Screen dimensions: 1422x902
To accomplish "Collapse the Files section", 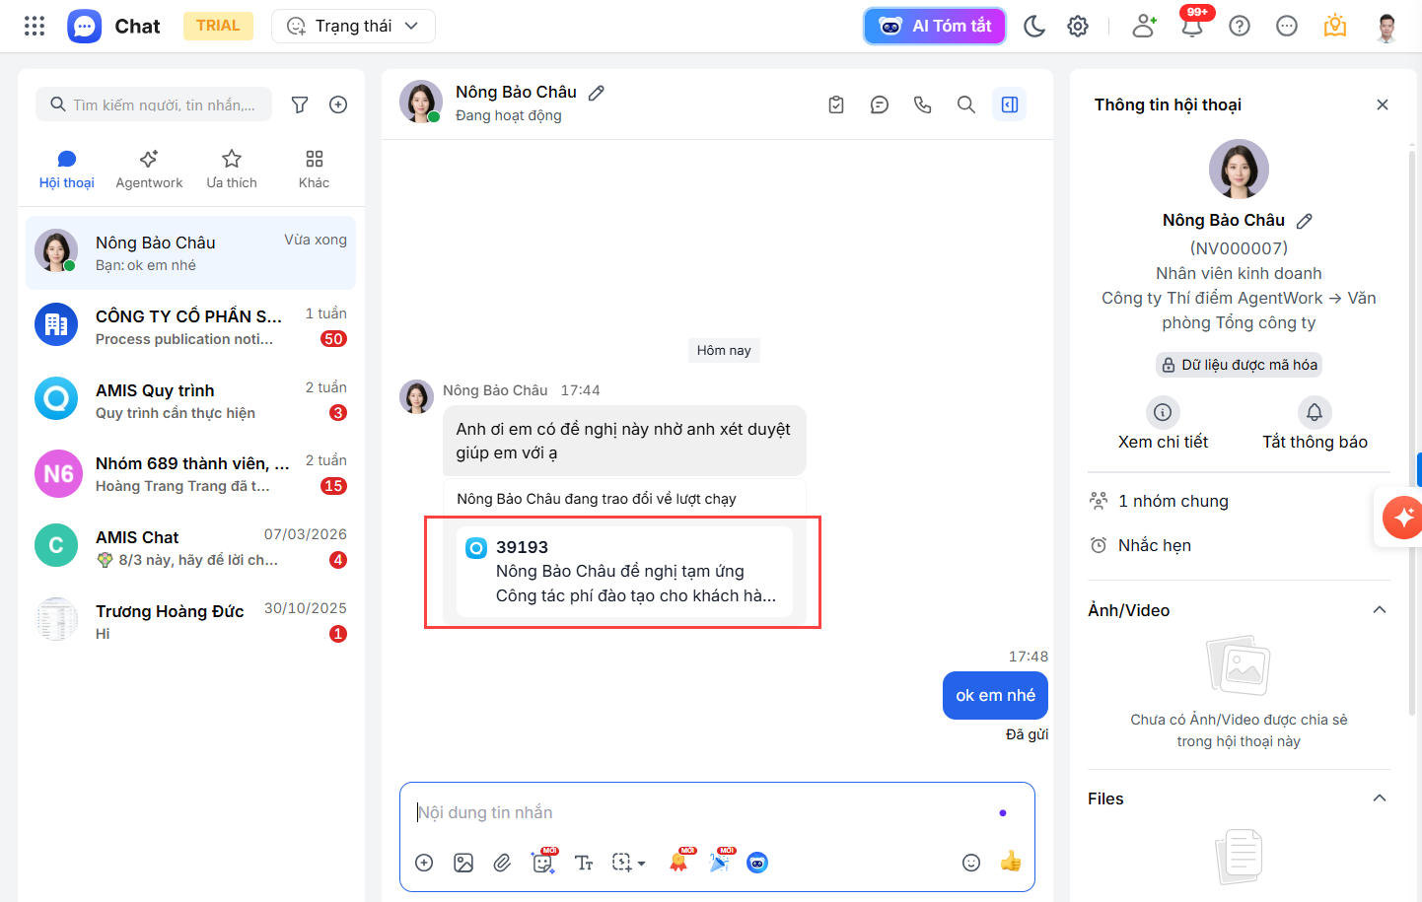I will click(x=1380, y=798).
